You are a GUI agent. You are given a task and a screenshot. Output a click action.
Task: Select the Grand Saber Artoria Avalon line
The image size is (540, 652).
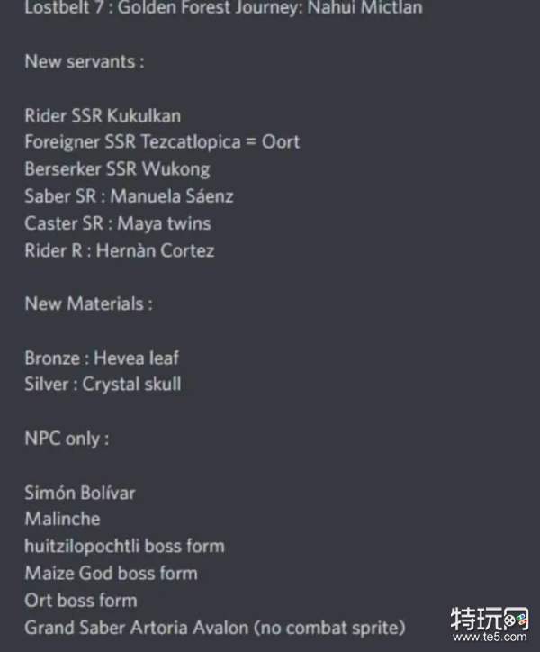click(214, 627)
